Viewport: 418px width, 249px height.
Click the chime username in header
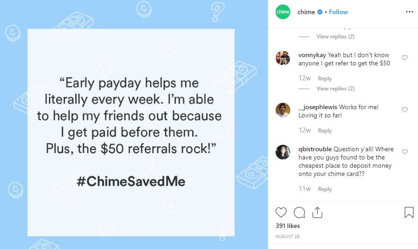[306, 12]
